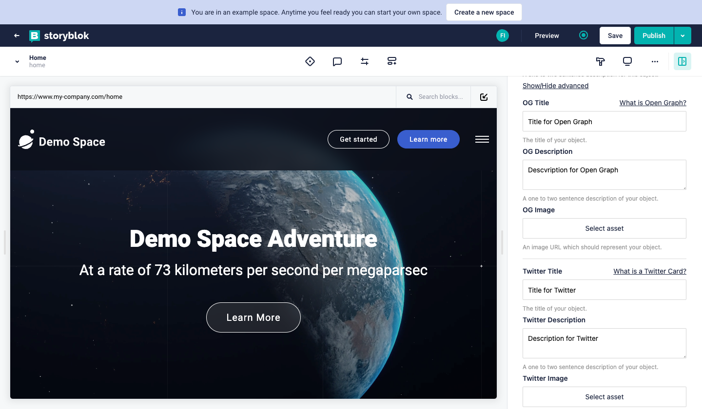Open the paint roller design icon
The height and width of the screenshot is (409, 702).
tap(601, 61)
